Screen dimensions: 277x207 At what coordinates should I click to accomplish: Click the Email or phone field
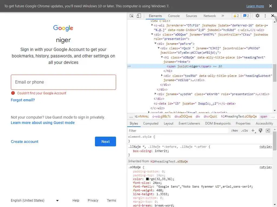click(x=63, y=82)
